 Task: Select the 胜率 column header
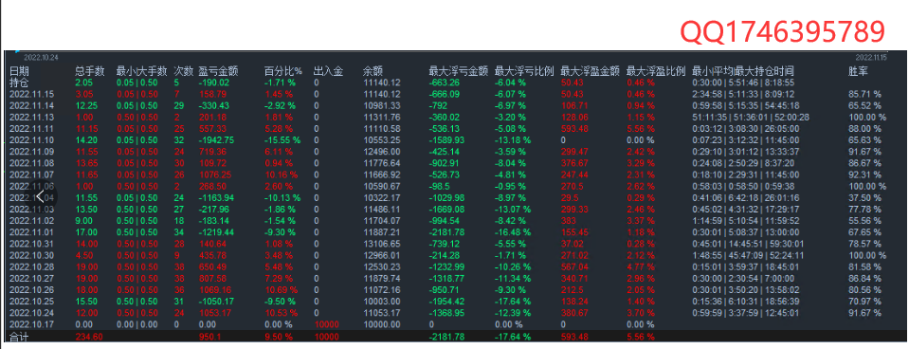(x=858, y=71)
